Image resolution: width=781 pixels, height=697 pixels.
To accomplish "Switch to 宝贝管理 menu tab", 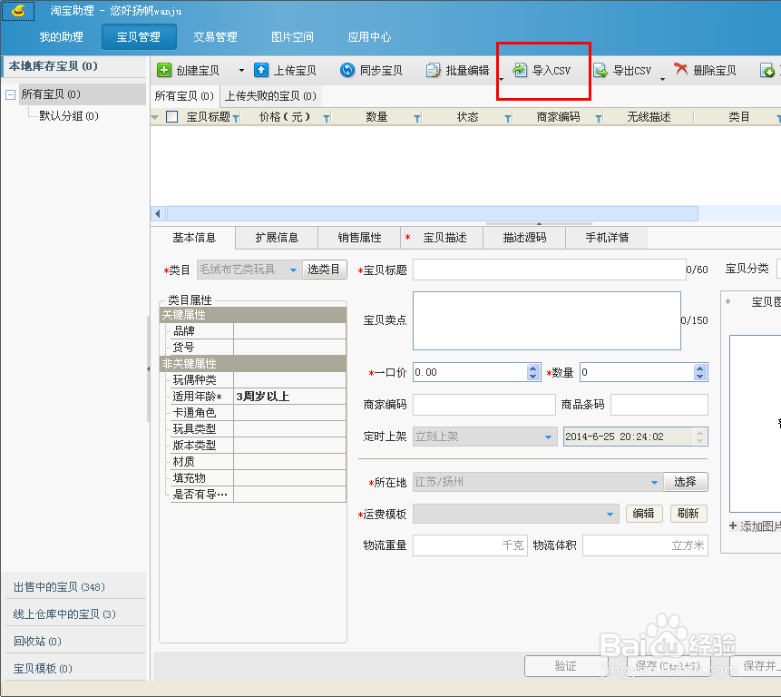I will pos(139,37).
